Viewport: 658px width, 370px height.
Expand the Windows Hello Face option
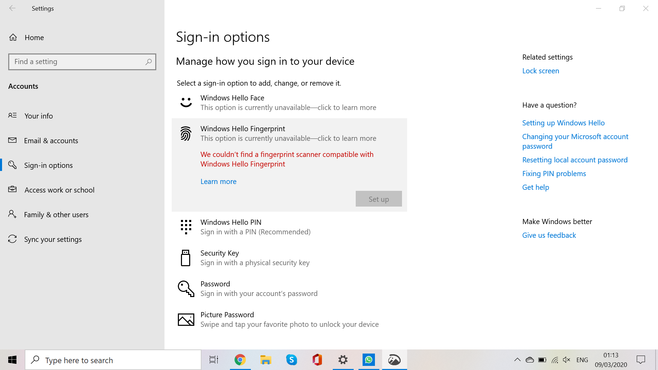pos(289,103)
